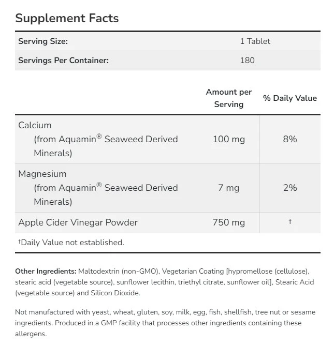The height and width of the screenshot is (346, 334).
Task: Click the 2% daily value for Magnesium
Action: click(x=290, y=188)
